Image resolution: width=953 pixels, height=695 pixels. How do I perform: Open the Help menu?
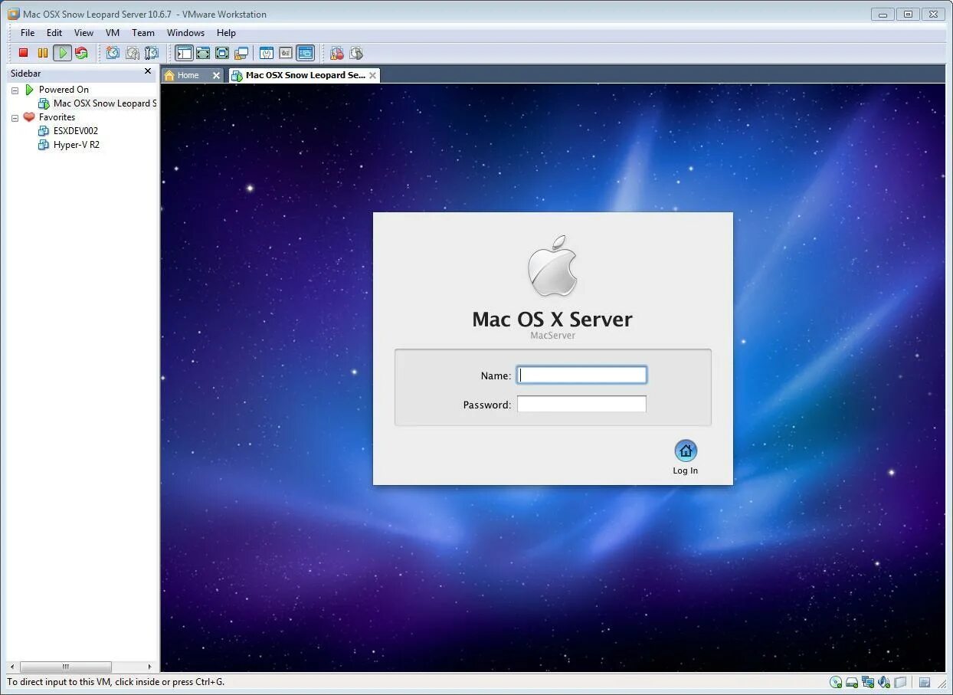[226, 33]
